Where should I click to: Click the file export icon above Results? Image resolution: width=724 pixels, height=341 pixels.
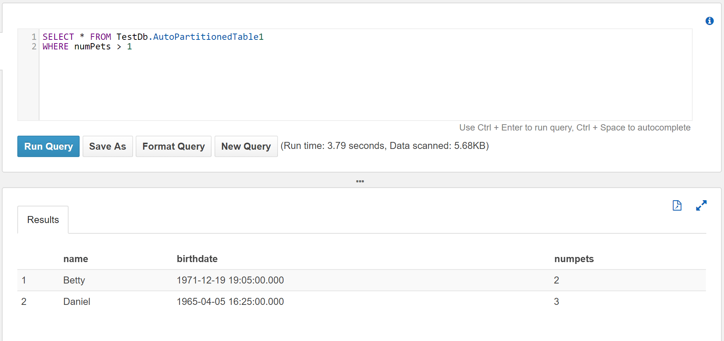[x=677, y=206]
